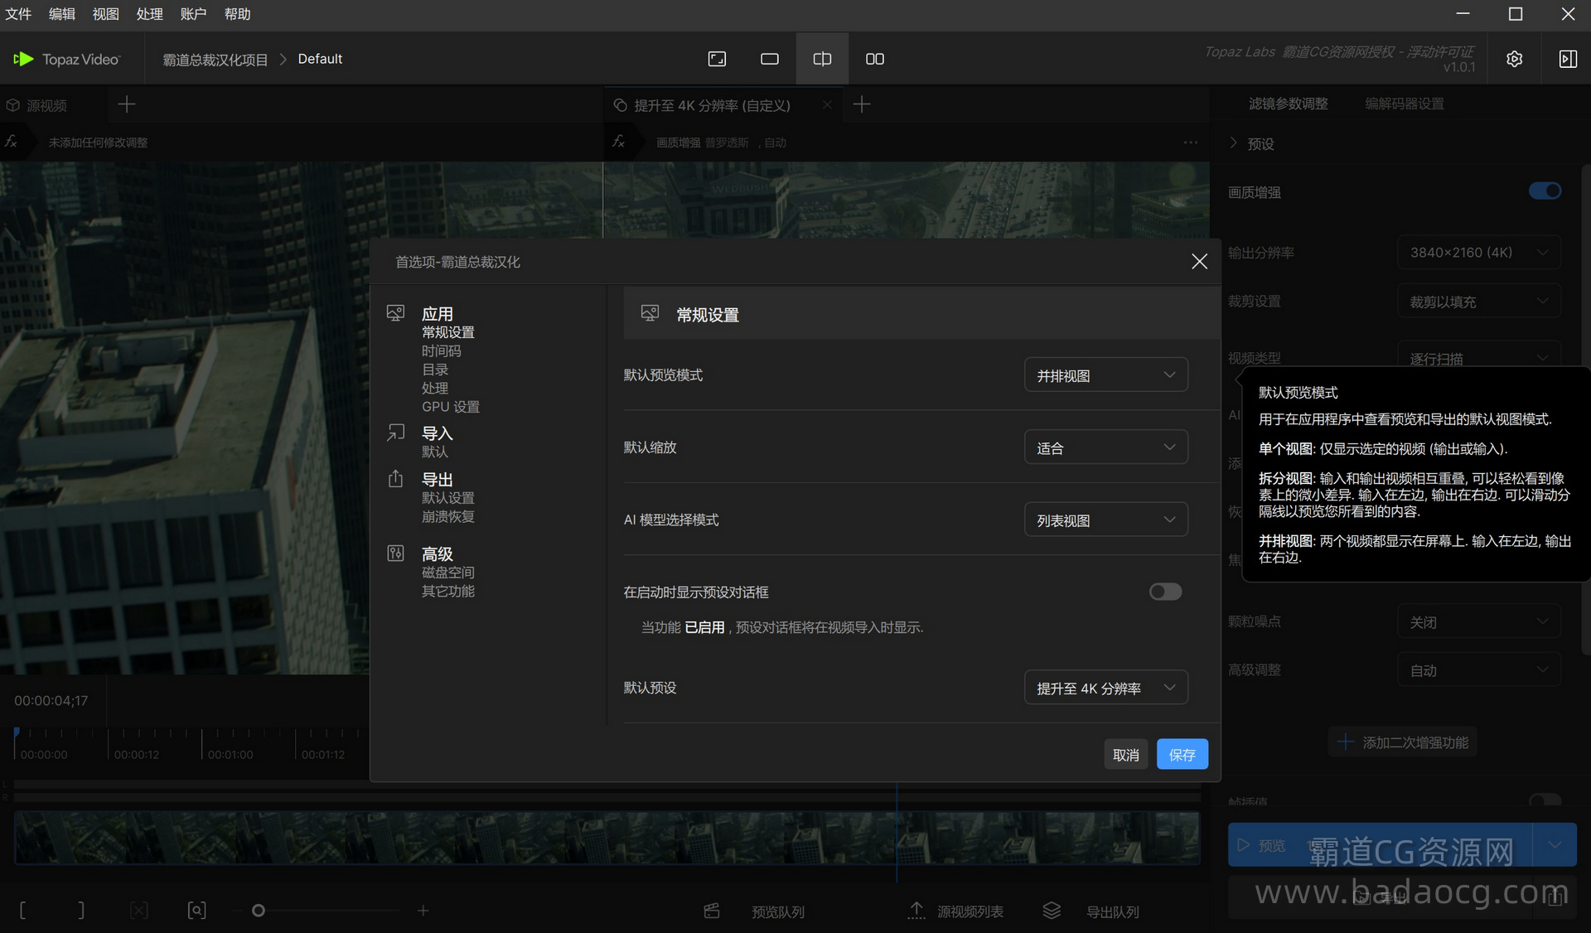Switch to split view layout icon
Image resolution: width=1591 pixels, height=933 pixels.
pos(821,59)
